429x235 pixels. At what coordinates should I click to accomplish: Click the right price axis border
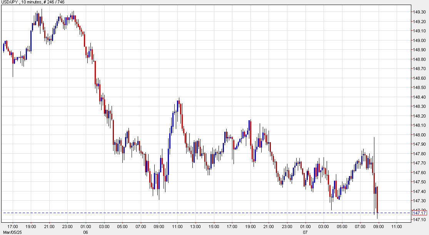tap(411, 116)
